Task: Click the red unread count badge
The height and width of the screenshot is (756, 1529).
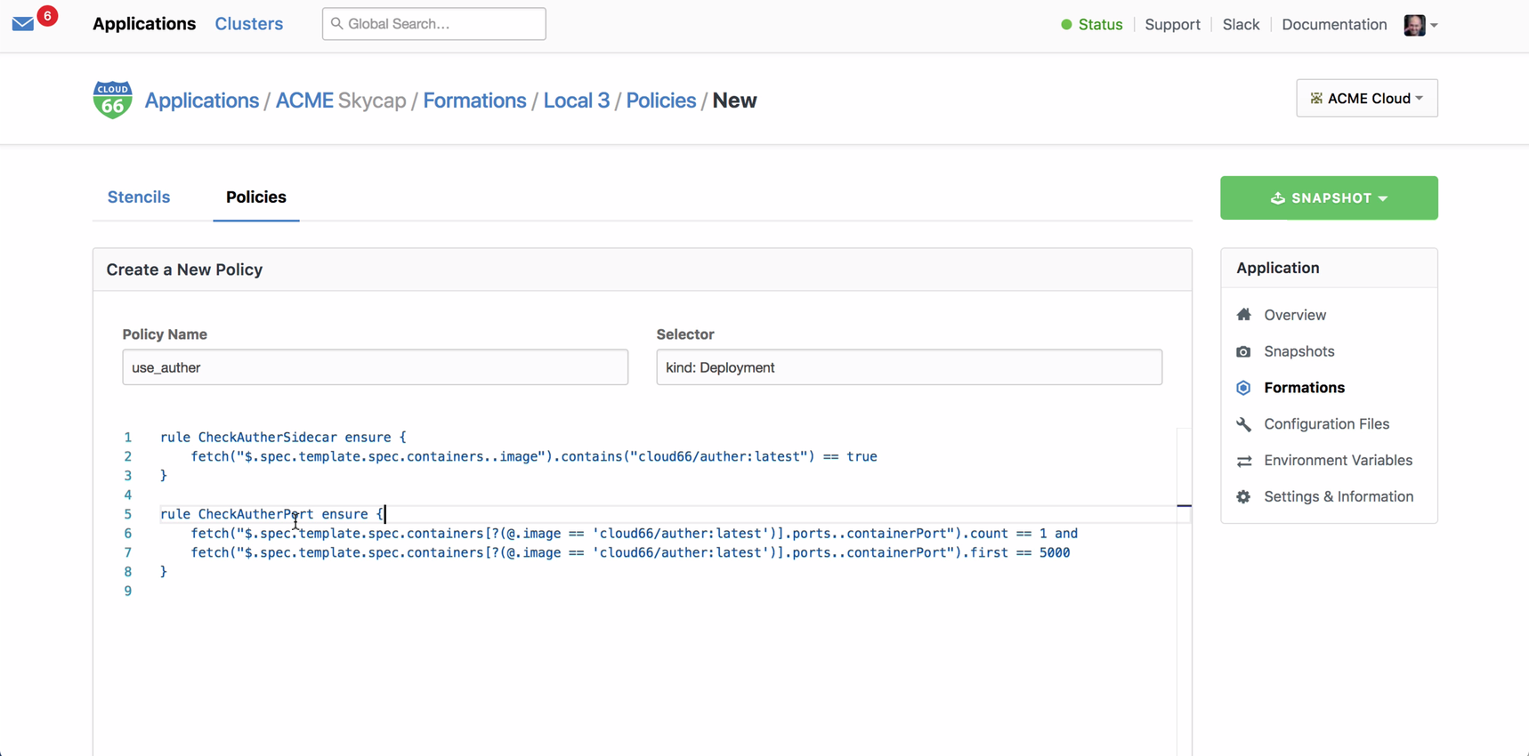Action: pos(47,16)
